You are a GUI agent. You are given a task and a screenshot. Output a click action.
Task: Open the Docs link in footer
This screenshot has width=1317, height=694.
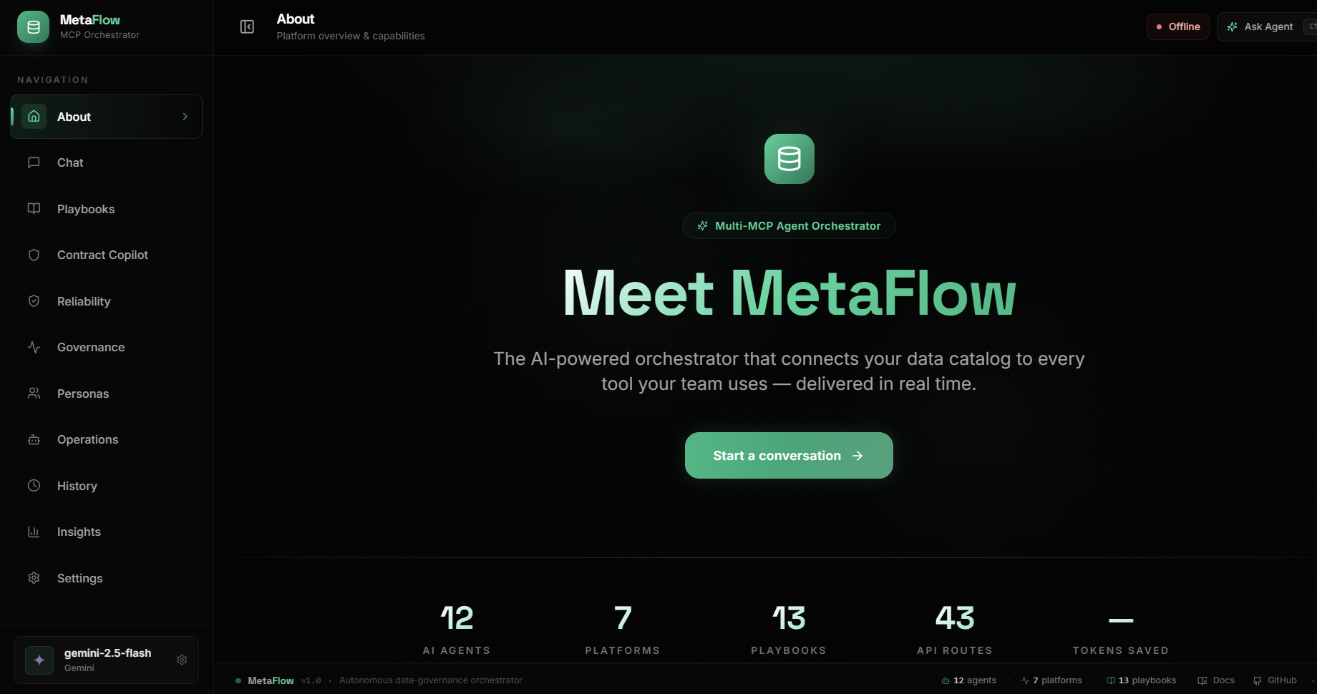pos(1216,680)
